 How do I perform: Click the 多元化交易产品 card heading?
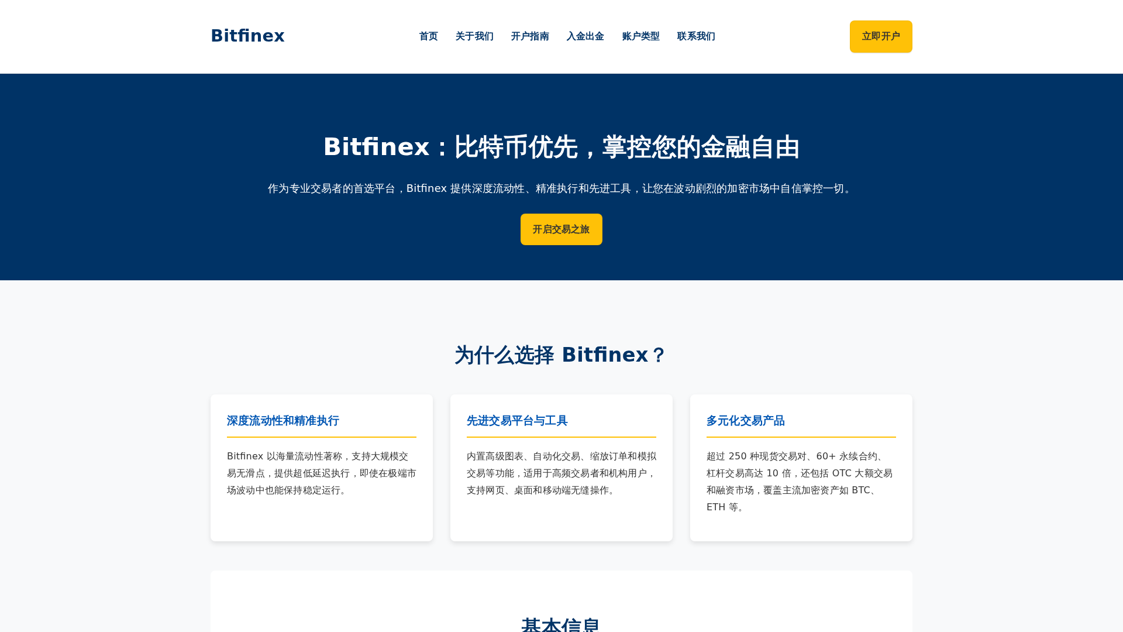tap(745, 421)
